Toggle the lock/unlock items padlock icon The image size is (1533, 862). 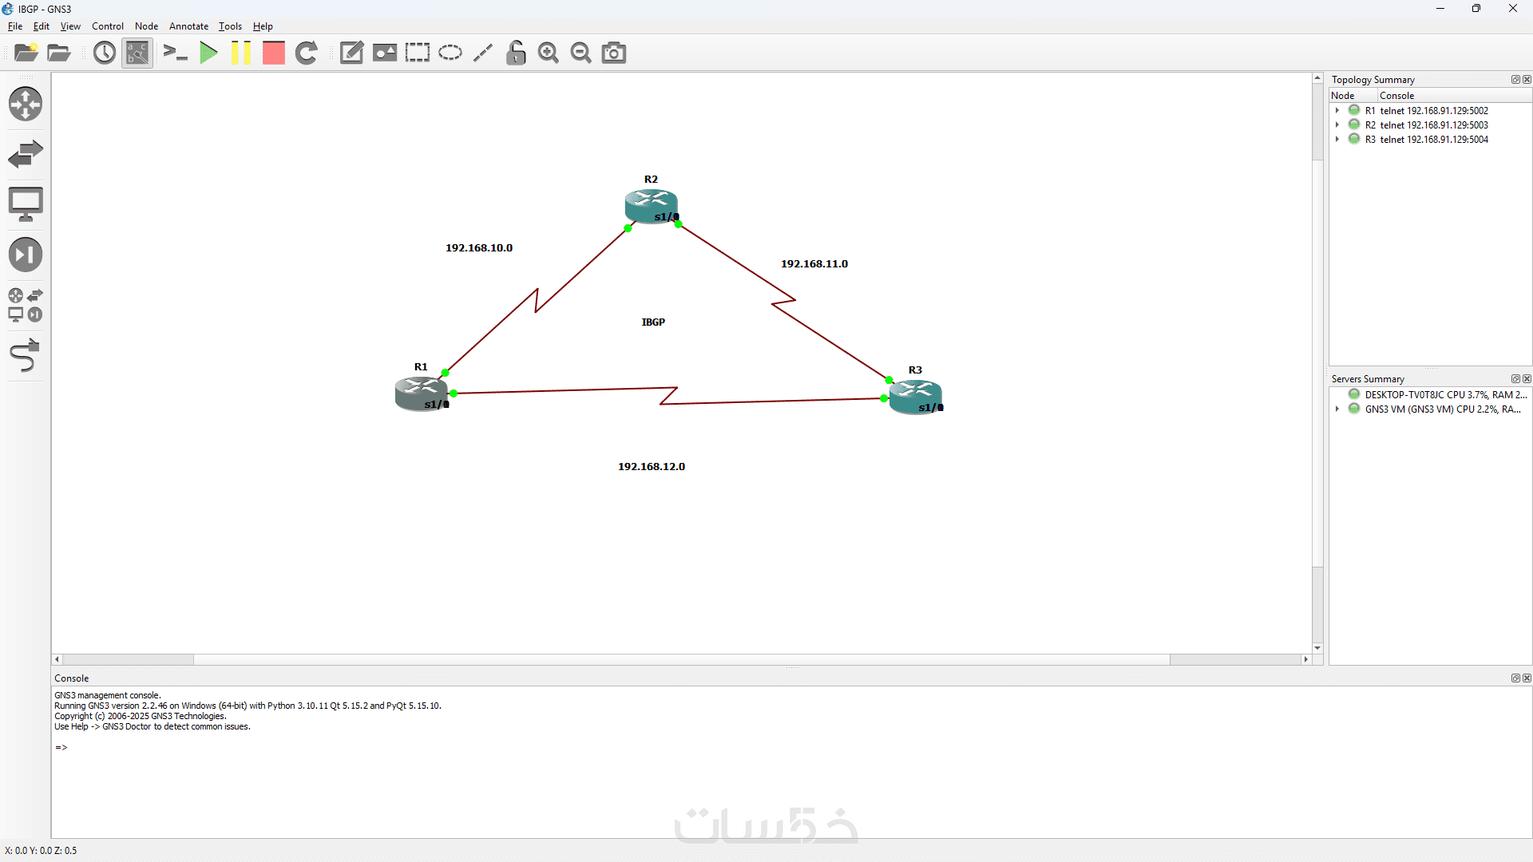[x=516, y=53]
